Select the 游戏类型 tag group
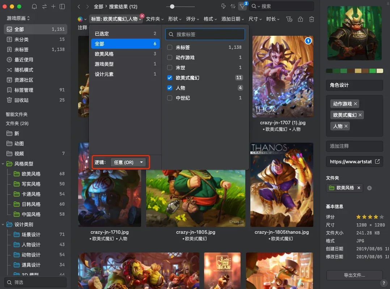This screenshot has width=390, height=289. [125, 64]
